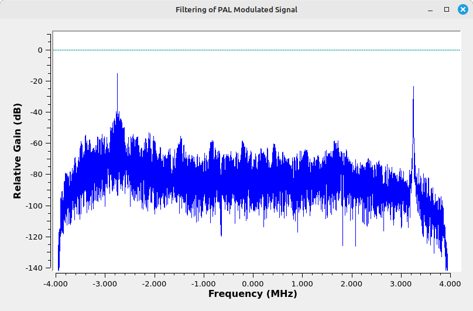The width and height of the screenshot is (473, 311).
Task: Click the 2.000 frequency tick label
Action: click(351, 282)
